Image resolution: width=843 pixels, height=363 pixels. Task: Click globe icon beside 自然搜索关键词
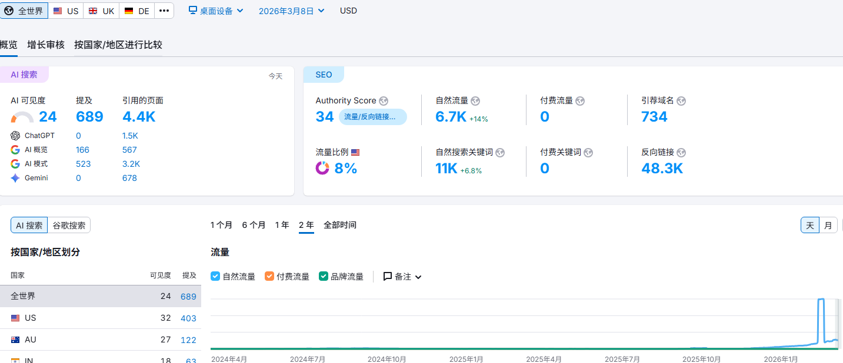(x=500, y=153)
